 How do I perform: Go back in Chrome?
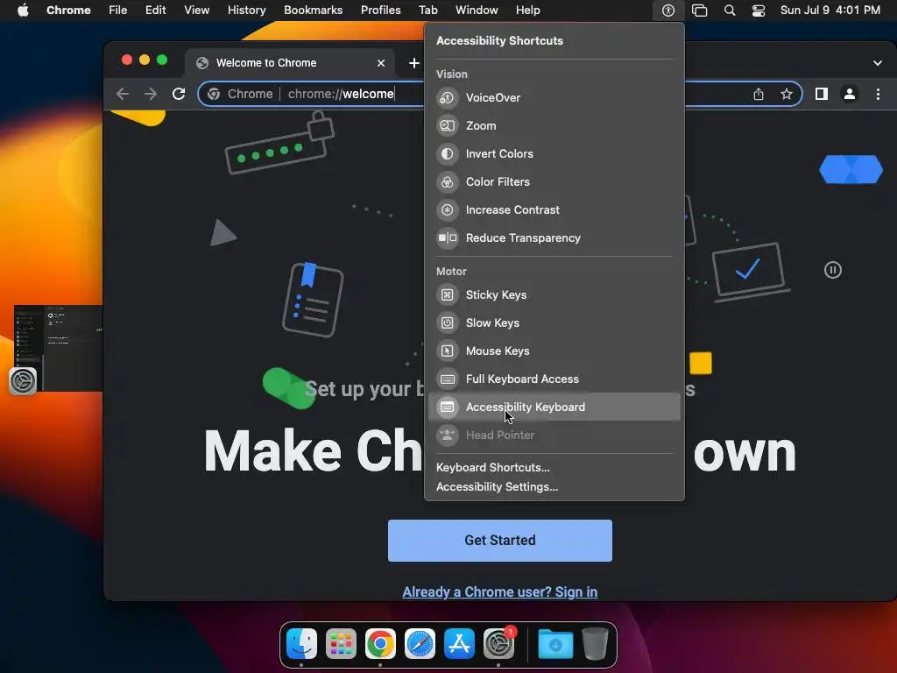pos(123,94)
